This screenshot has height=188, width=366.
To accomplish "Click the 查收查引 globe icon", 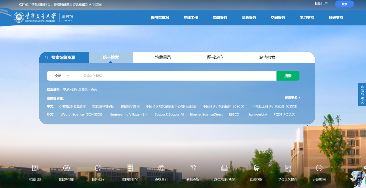I will coord(161,168).
